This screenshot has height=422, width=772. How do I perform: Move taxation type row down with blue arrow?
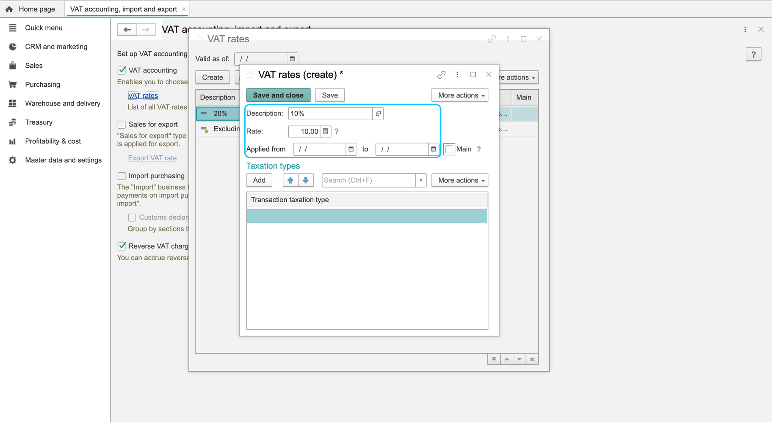tap(306, 180)
